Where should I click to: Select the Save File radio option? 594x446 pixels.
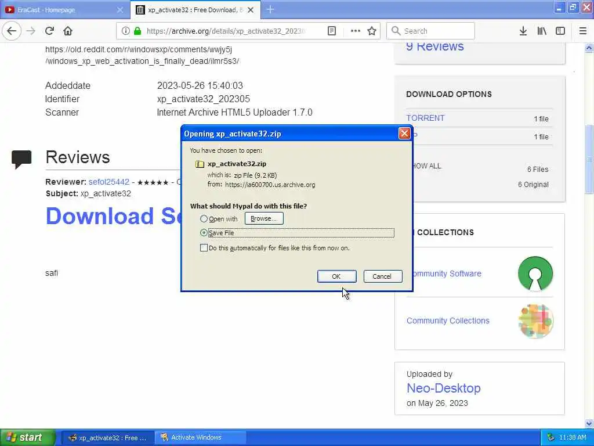tap(204, 232)
